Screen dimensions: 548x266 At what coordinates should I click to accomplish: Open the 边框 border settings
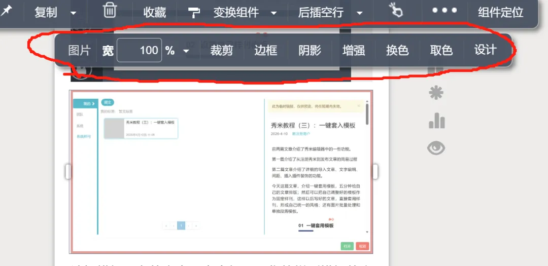pos(265,50)
